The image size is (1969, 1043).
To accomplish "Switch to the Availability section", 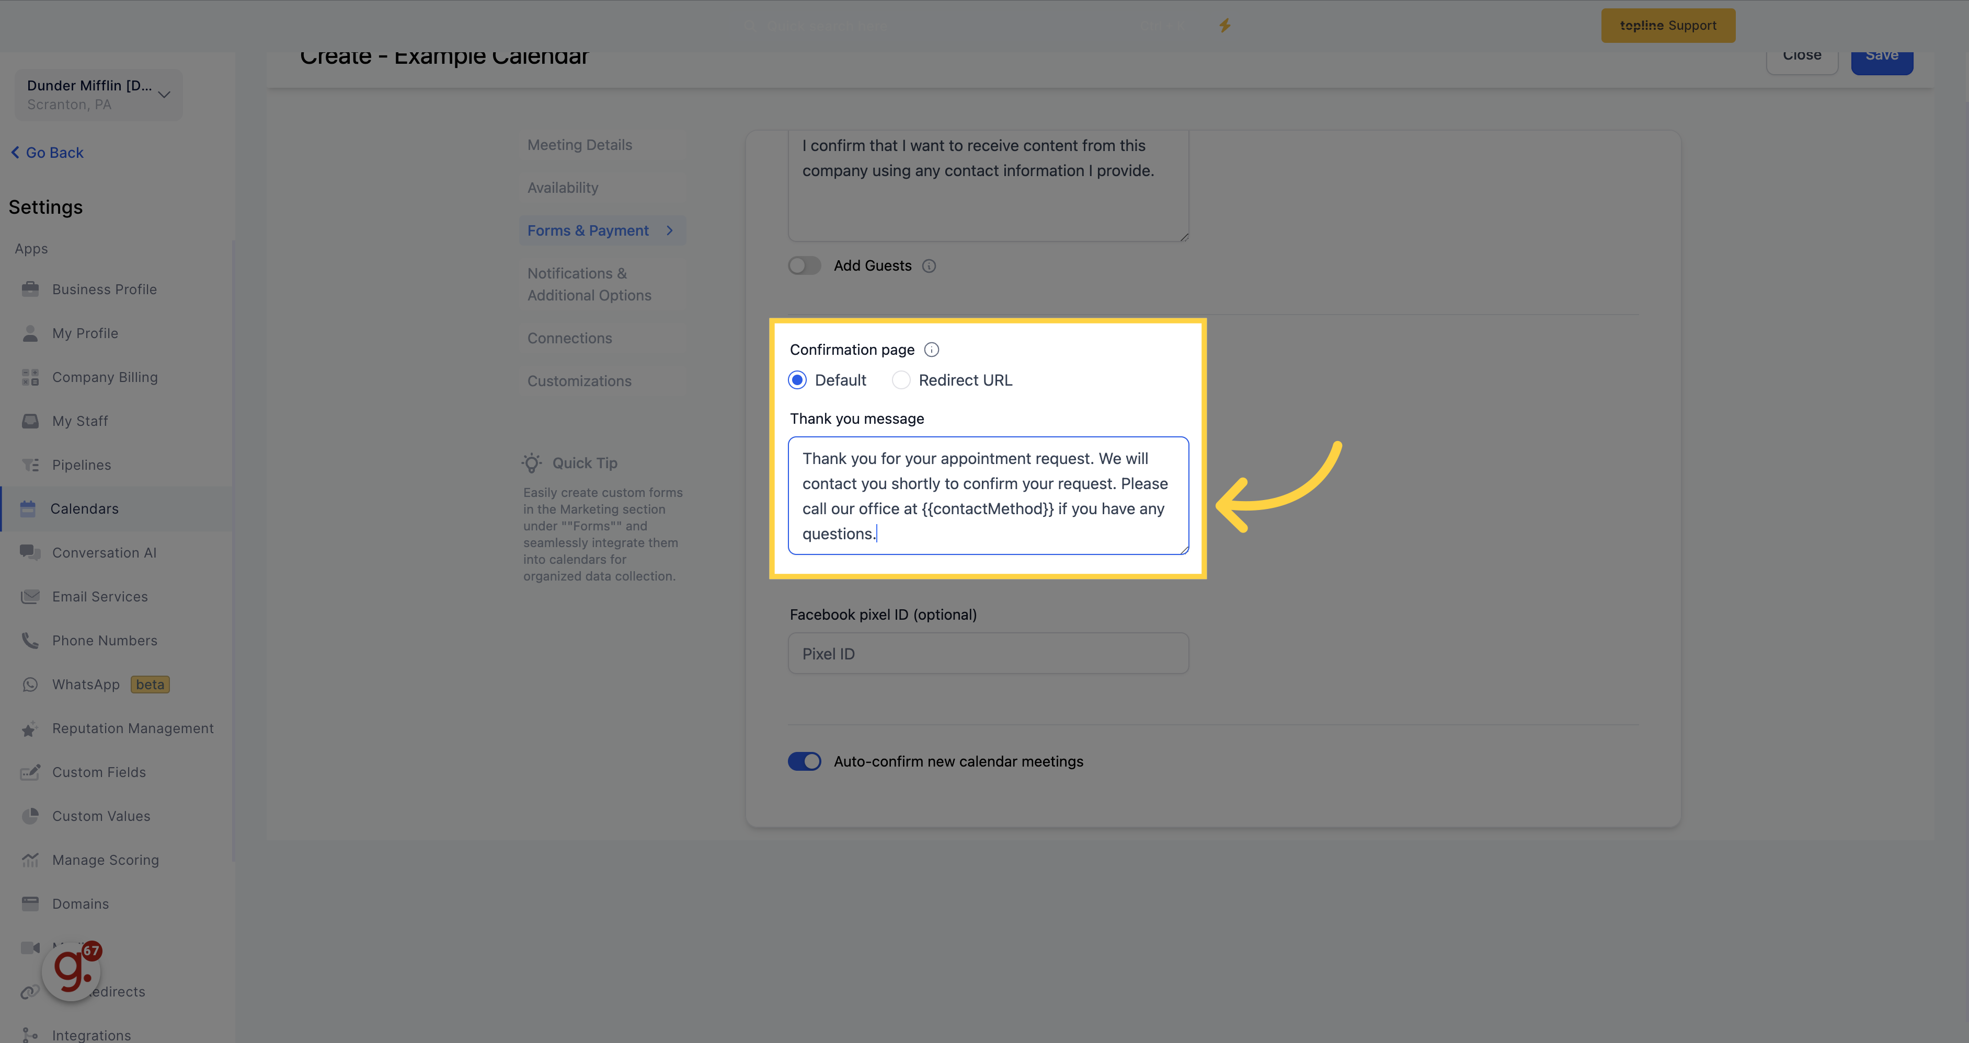I will click(563, 188).
